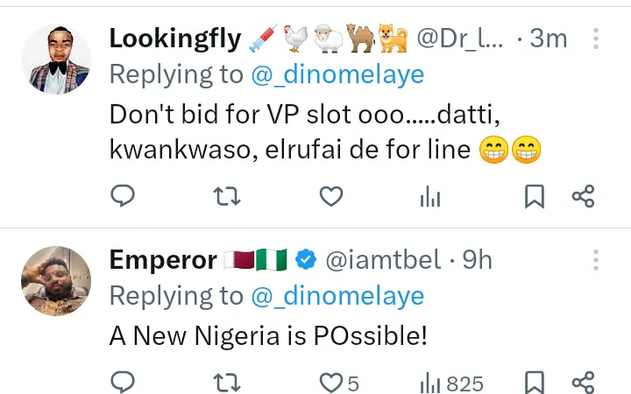Open Emperor's profile via display name

point(163,260)
